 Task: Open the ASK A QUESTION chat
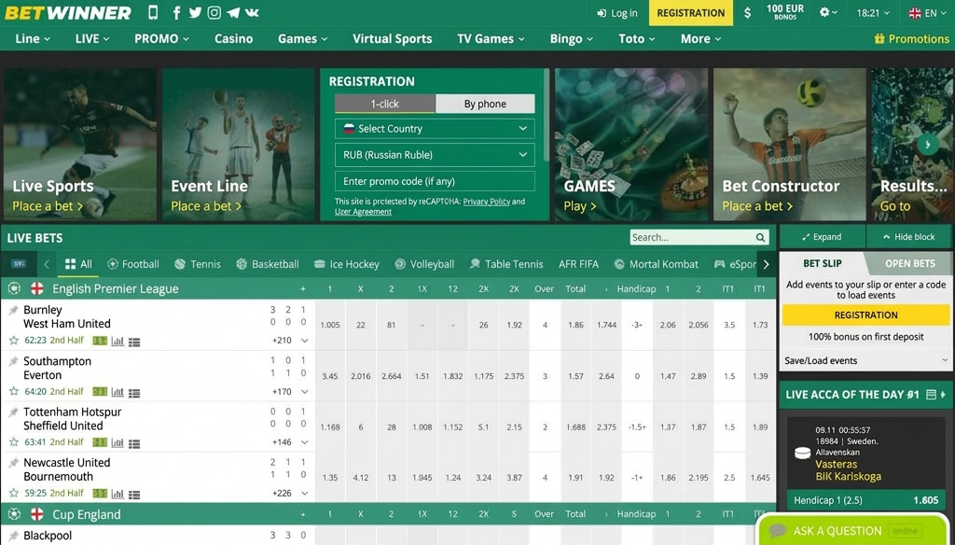852,530
